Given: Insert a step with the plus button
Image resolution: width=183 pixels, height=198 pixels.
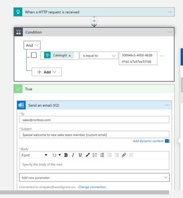Looking at the screenshot, I should (94, 21).
